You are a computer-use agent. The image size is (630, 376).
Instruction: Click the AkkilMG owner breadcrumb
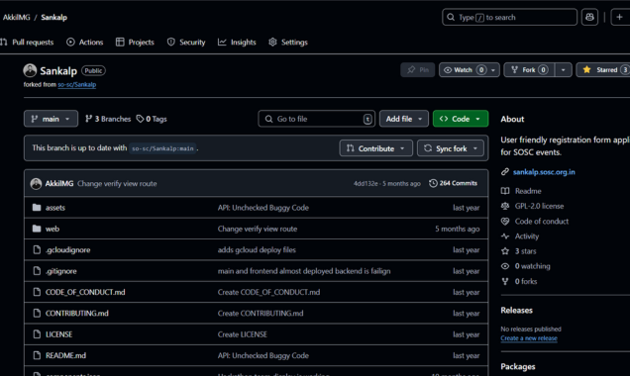[x=17, y=17]
